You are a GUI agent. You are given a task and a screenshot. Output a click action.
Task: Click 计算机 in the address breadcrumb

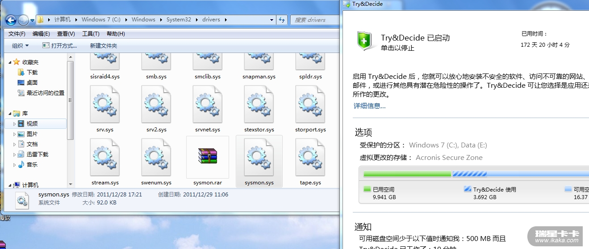pos(63,20)
